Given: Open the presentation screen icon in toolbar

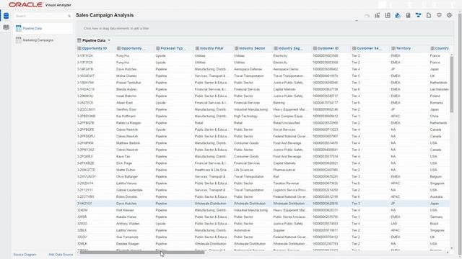Looking at the screenshot, I should 439,15.
